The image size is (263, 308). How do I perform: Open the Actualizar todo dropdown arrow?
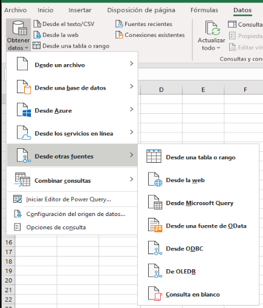[x=218, y=48]
